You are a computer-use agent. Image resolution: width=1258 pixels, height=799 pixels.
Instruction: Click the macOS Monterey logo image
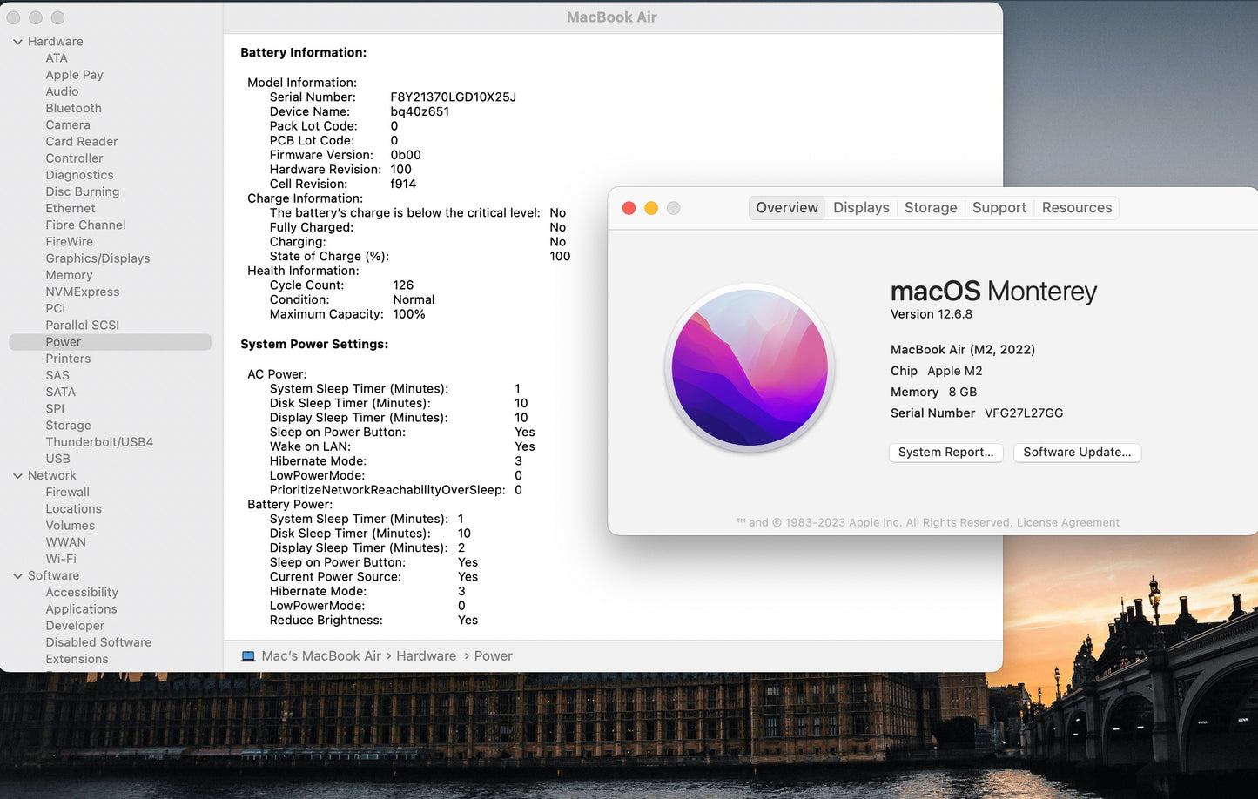point(750,368)
